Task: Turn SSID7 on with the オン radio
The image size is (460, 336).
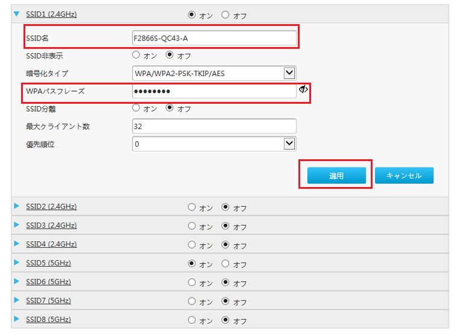Action: coord(192,301)
